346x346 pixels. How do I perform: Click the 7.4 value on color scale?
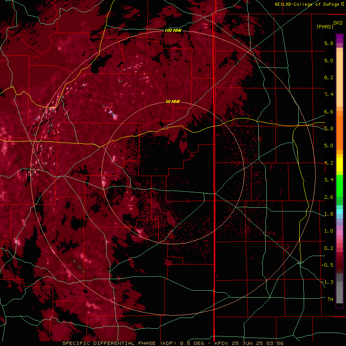(329, 95)
